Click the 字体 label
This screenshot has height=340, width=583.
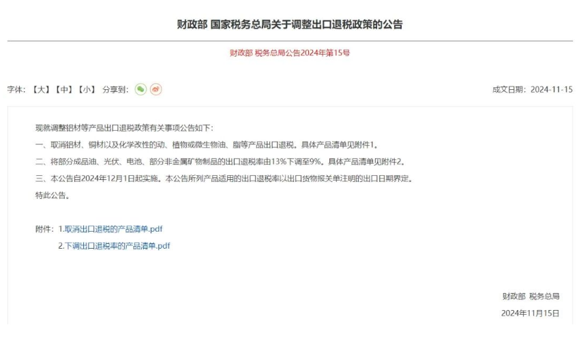pos(16,89)
